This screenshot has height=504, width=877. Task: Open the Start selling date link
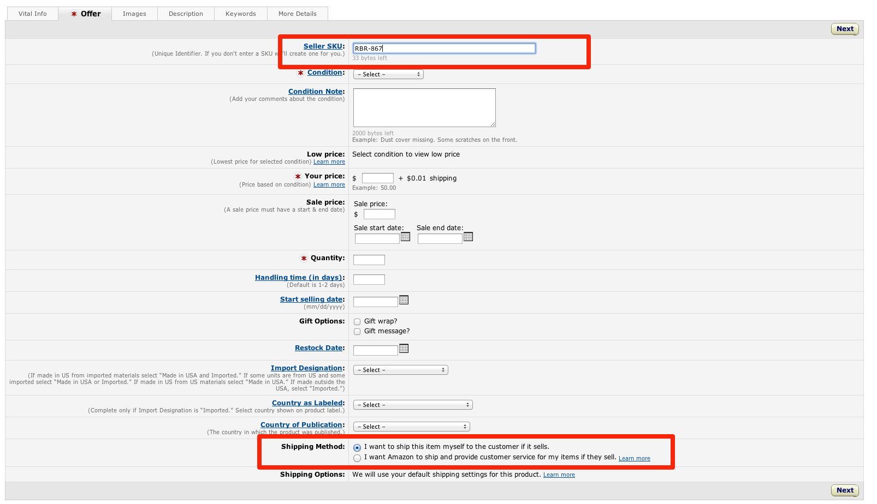click(x=311, y=299)
